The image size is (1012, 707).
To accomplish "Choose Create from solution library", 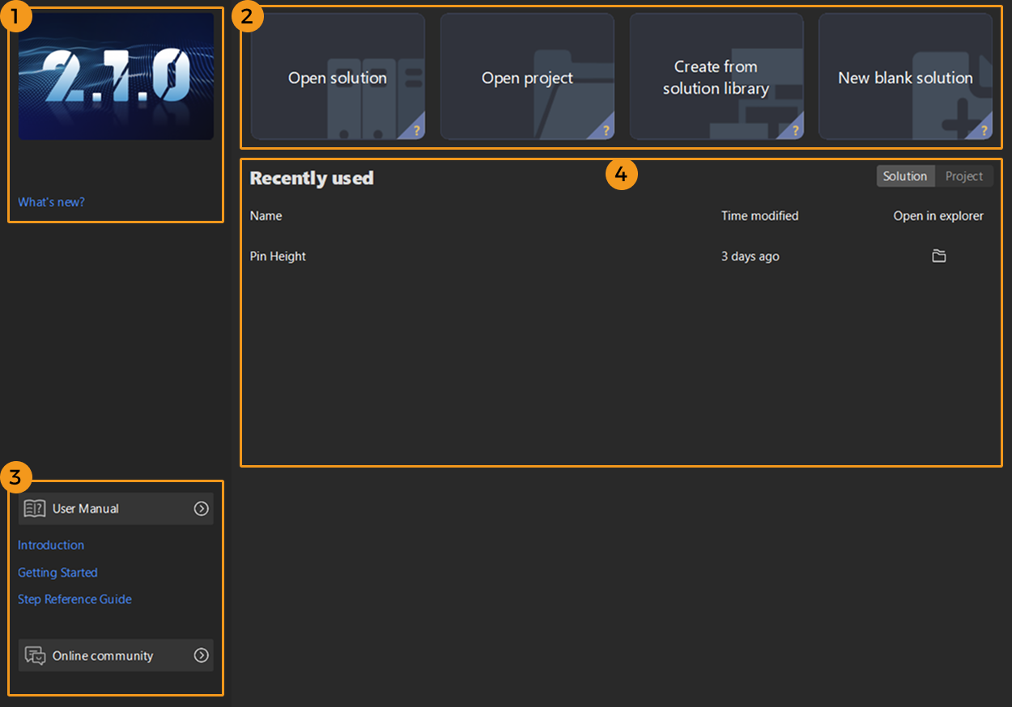I will (716, 77).
